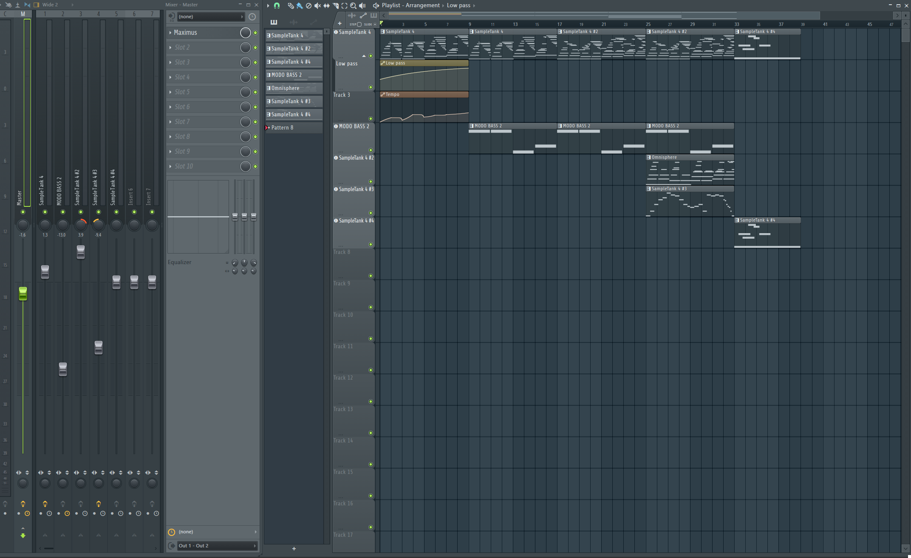The height and width of the screenshot is (558, 911).
Task: Mute the MODO BASS 2 playlist track
Action: click(371, 150)
